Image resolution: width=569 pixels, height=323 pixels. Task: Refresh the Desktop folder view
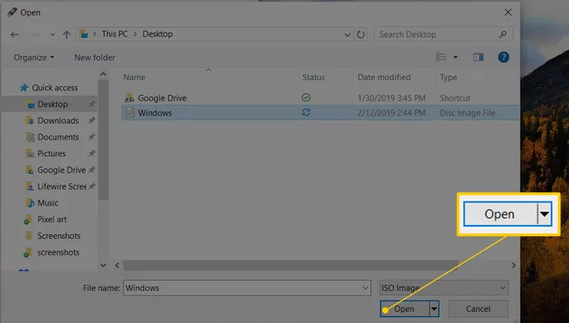(361, 34)
